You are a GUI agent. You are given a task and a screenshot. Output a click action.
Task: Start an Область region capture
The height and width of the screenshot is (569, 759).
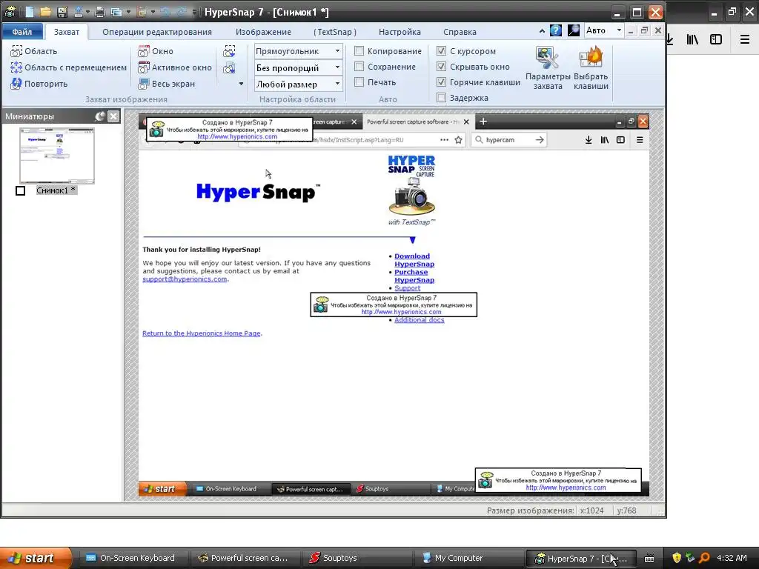34,51
